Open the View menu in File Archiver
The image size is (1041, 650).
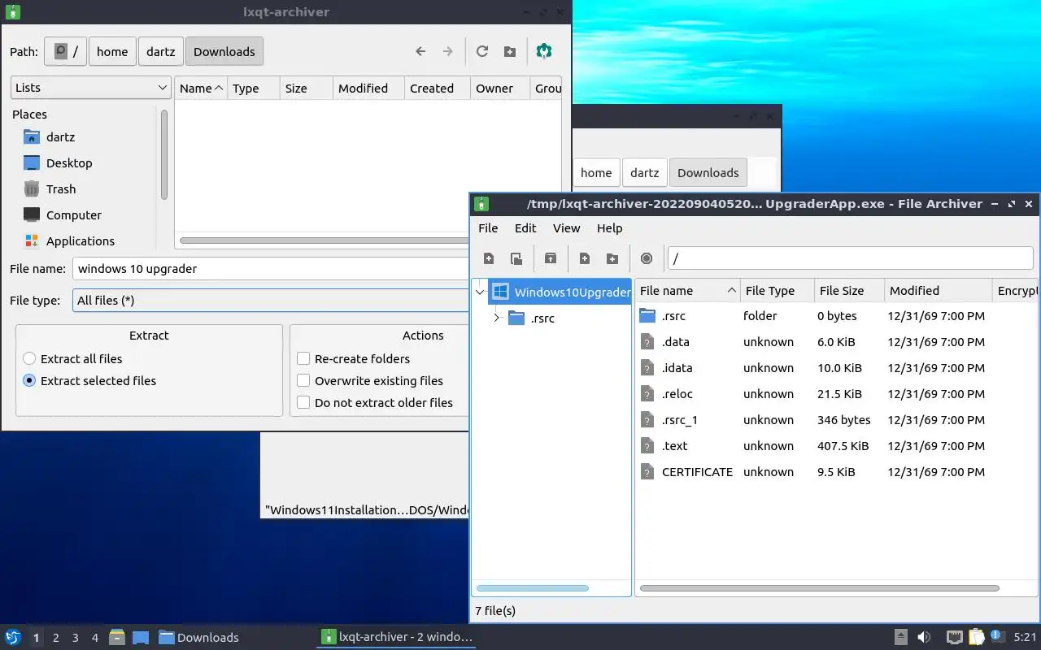point(566,228)
